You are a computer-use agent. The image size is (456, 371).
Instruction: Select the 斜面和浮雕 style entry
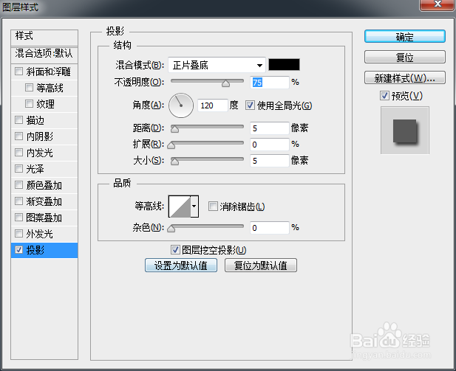(44, 72)
